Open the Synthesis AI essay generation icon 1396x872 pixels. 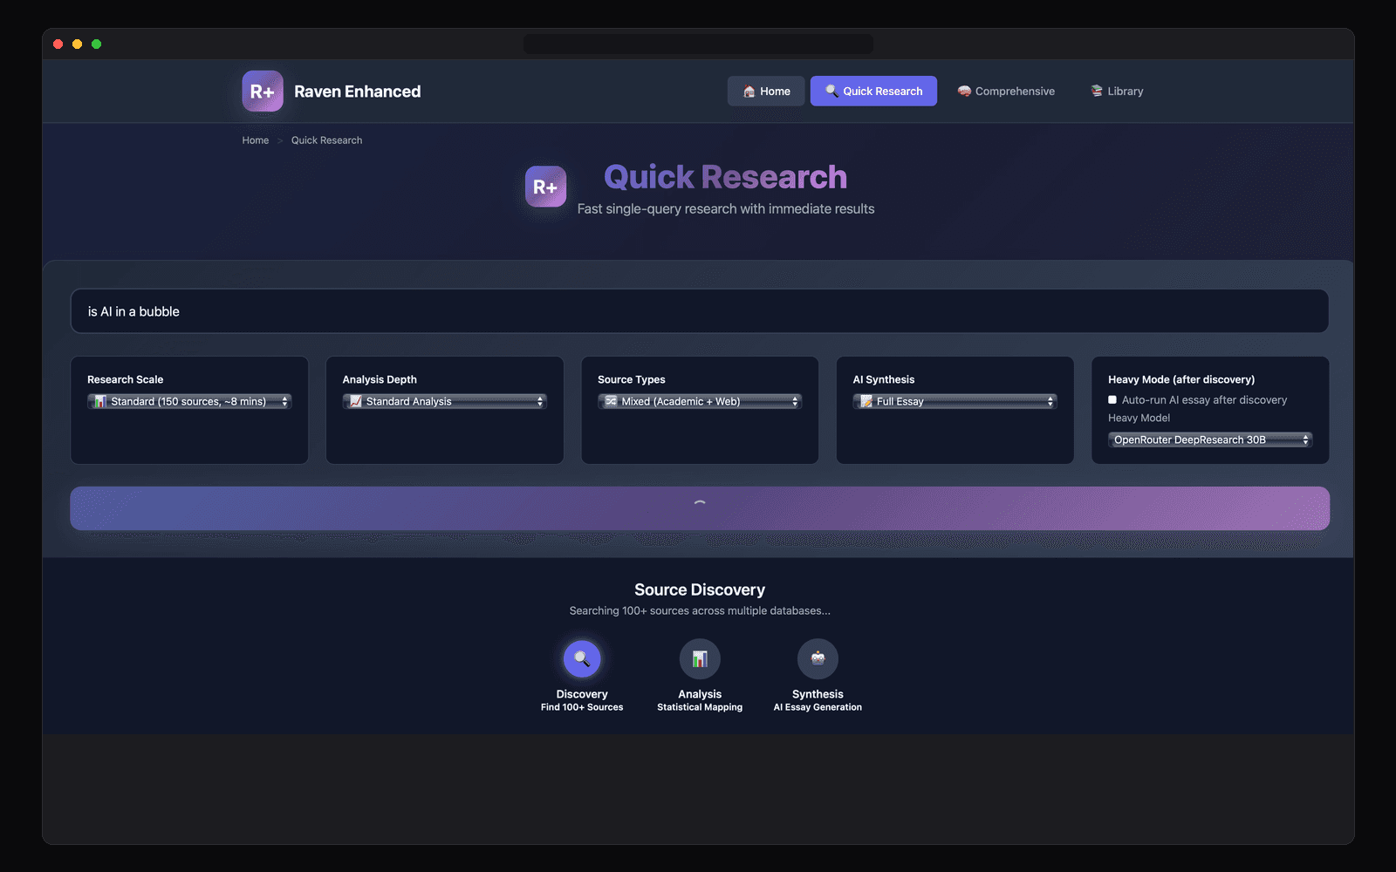pos(817,658)
